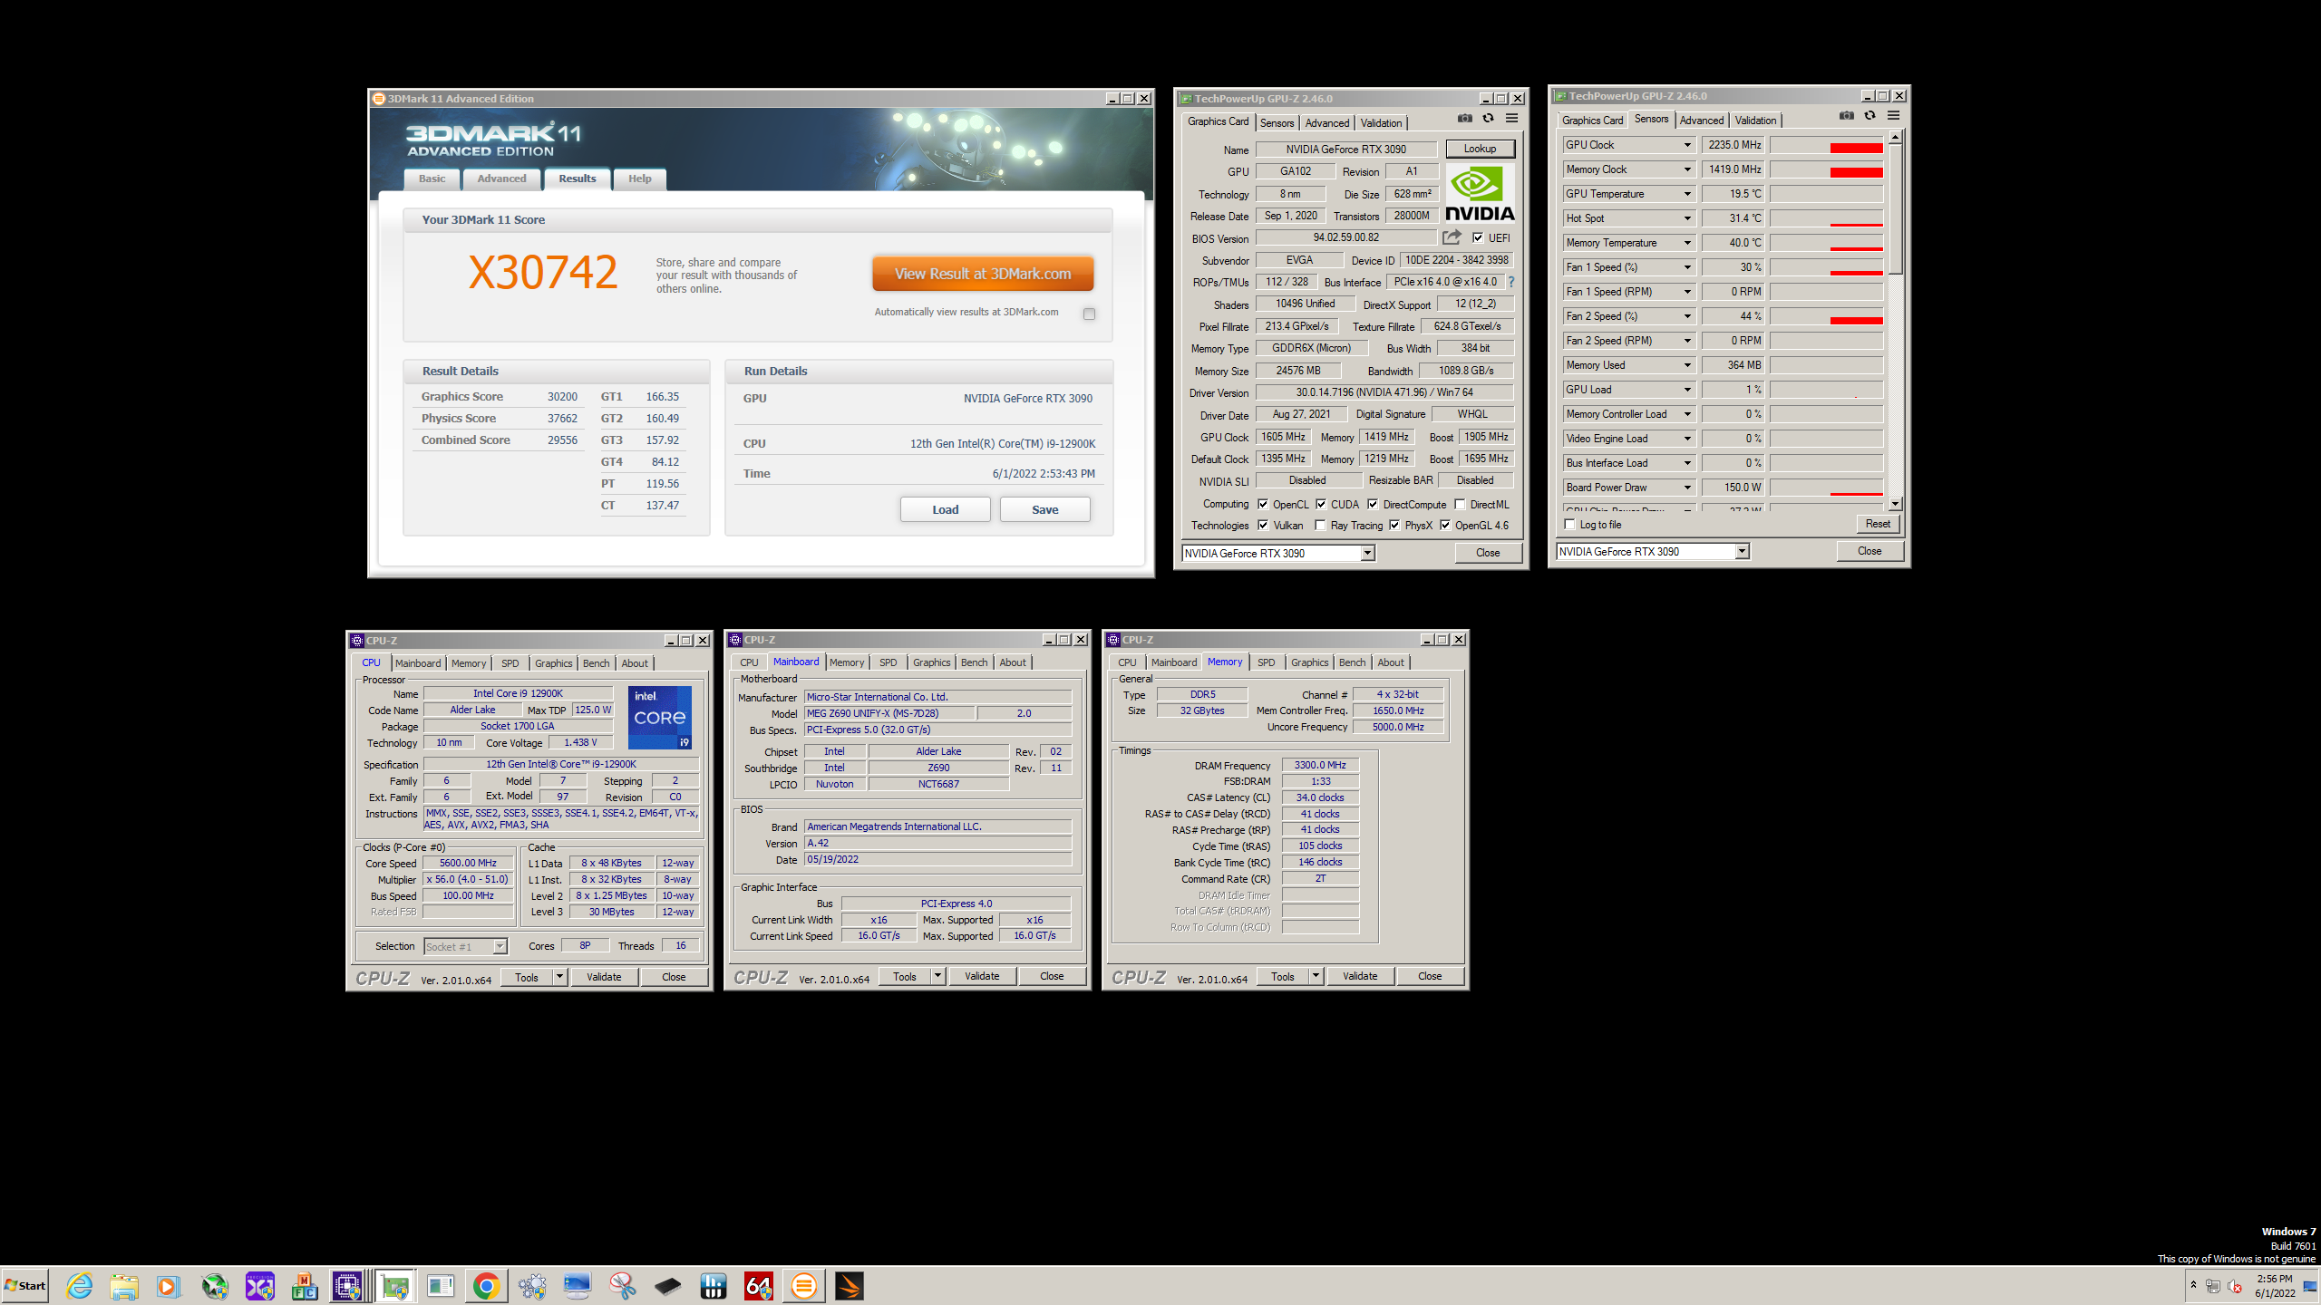The height and width of the screenshot is (1305, 2321).
Task: Open EVGA Precision X1 in taskbar
Action: 260,1286
